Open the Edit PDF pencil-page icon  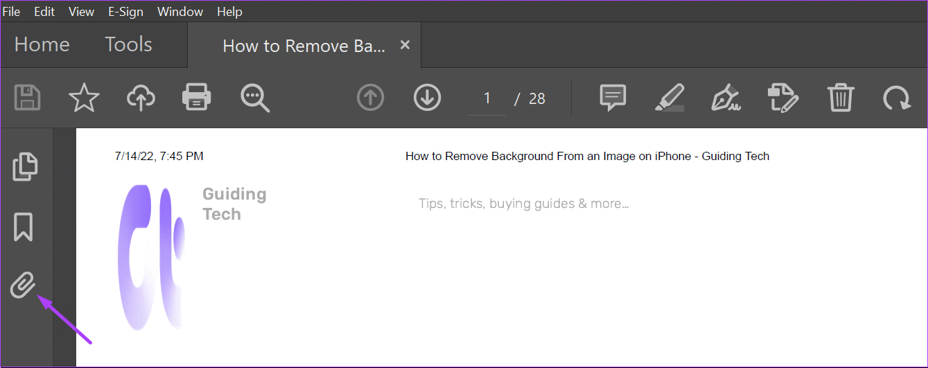click(783, 98)
